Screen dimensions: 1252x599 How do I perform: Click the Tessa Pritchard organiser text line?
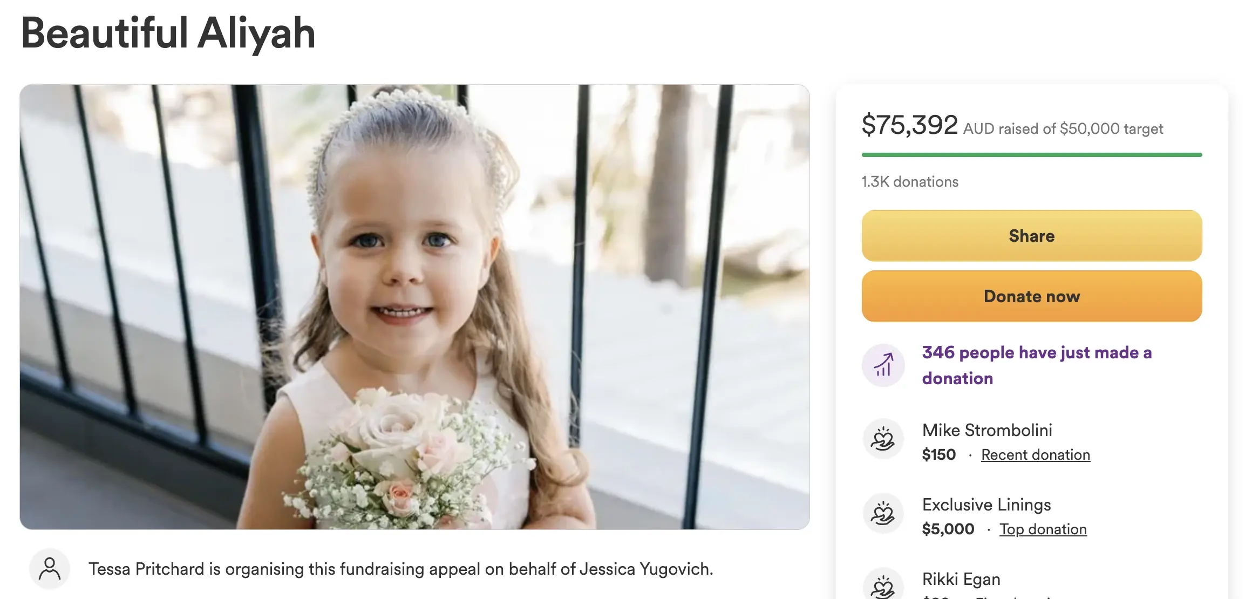click(x=400, y=569)
